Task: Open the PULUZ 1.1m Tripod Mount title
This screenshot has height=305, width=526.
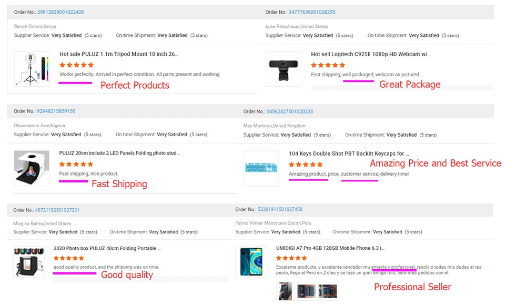Action: (119, 54)
